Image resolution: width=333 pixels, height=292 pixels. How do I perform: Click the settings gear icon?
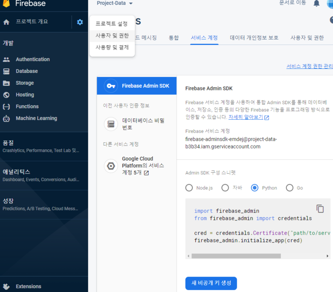(x=80, y=22)
